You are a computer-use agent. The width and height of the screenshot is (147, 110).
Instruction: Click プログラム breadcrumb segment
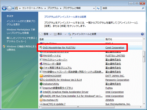click(x=53, y=8)
